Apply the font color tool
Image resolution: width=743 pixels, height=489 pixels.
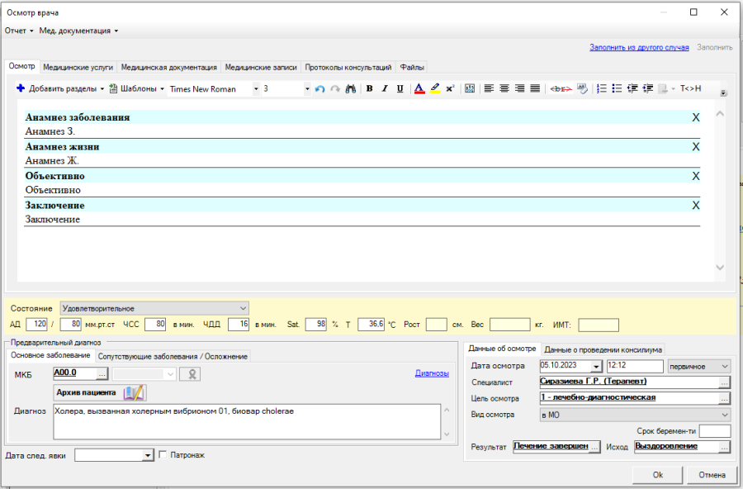pyautogui.click(x=419, y=88)
